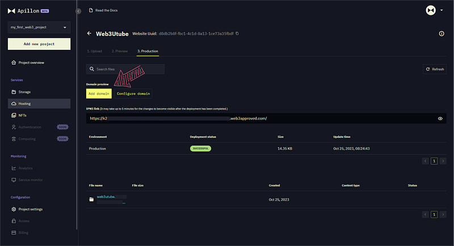
Task: Click the Storage icon
Action: [x=14, y=92]
